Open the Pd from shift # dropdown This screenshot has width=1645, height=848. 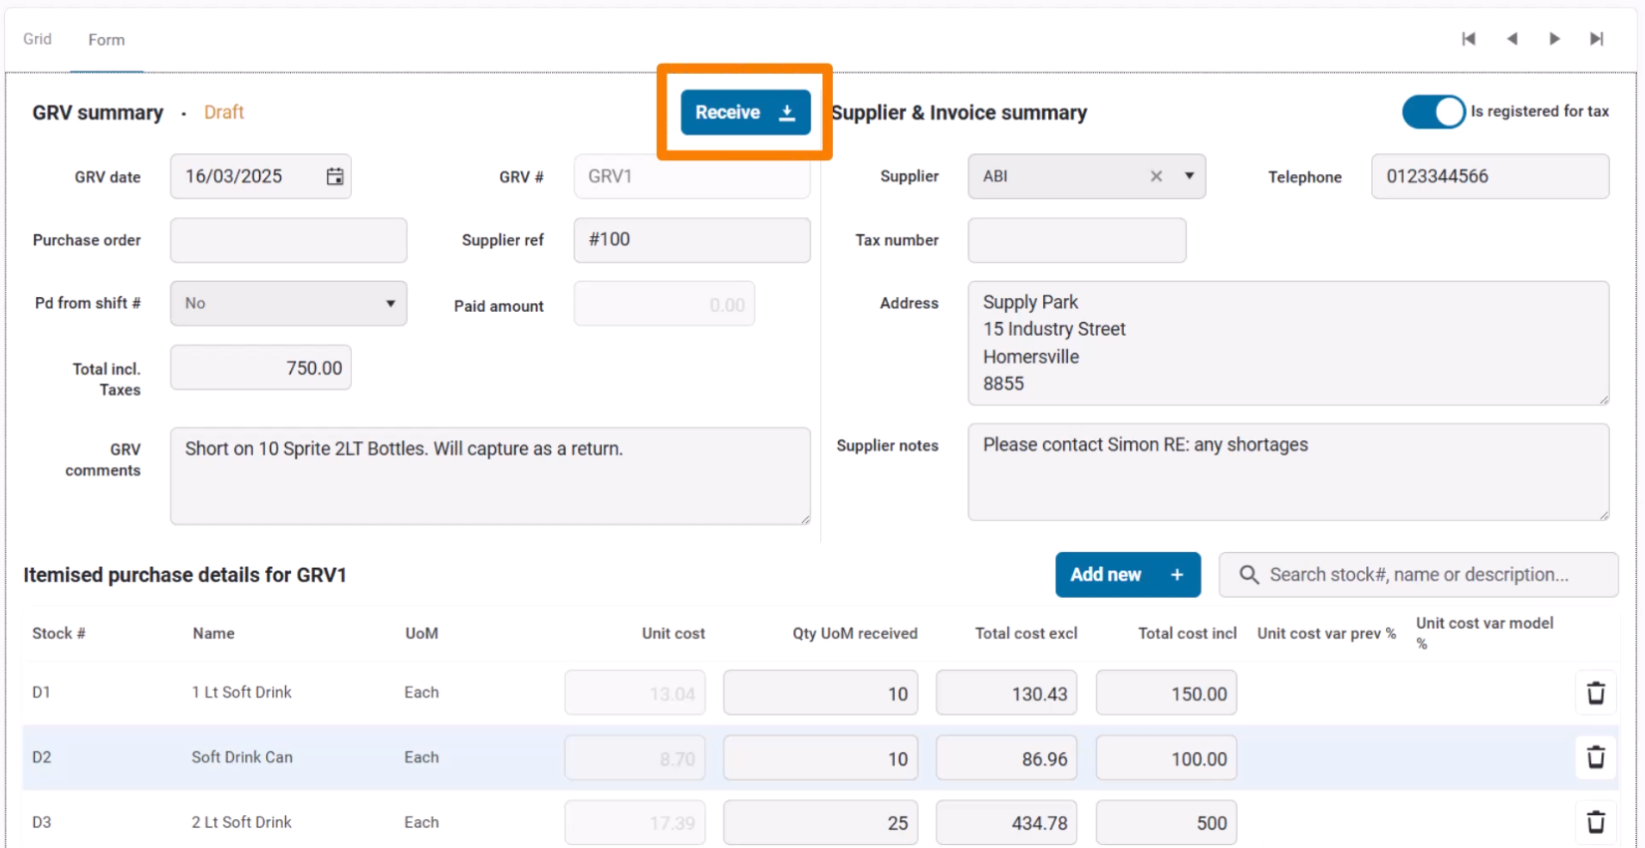(x=289, y=303)
